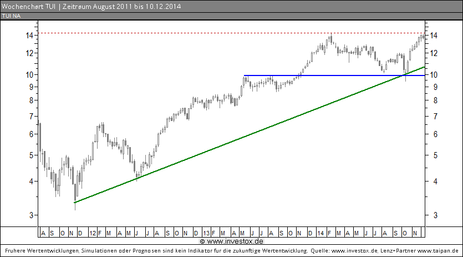Image resolution: width=463 pixels, height=257 pixels.
Task: Click the '14' label on the left price axis
Action: pyautogui.click(x=29, y=36)
